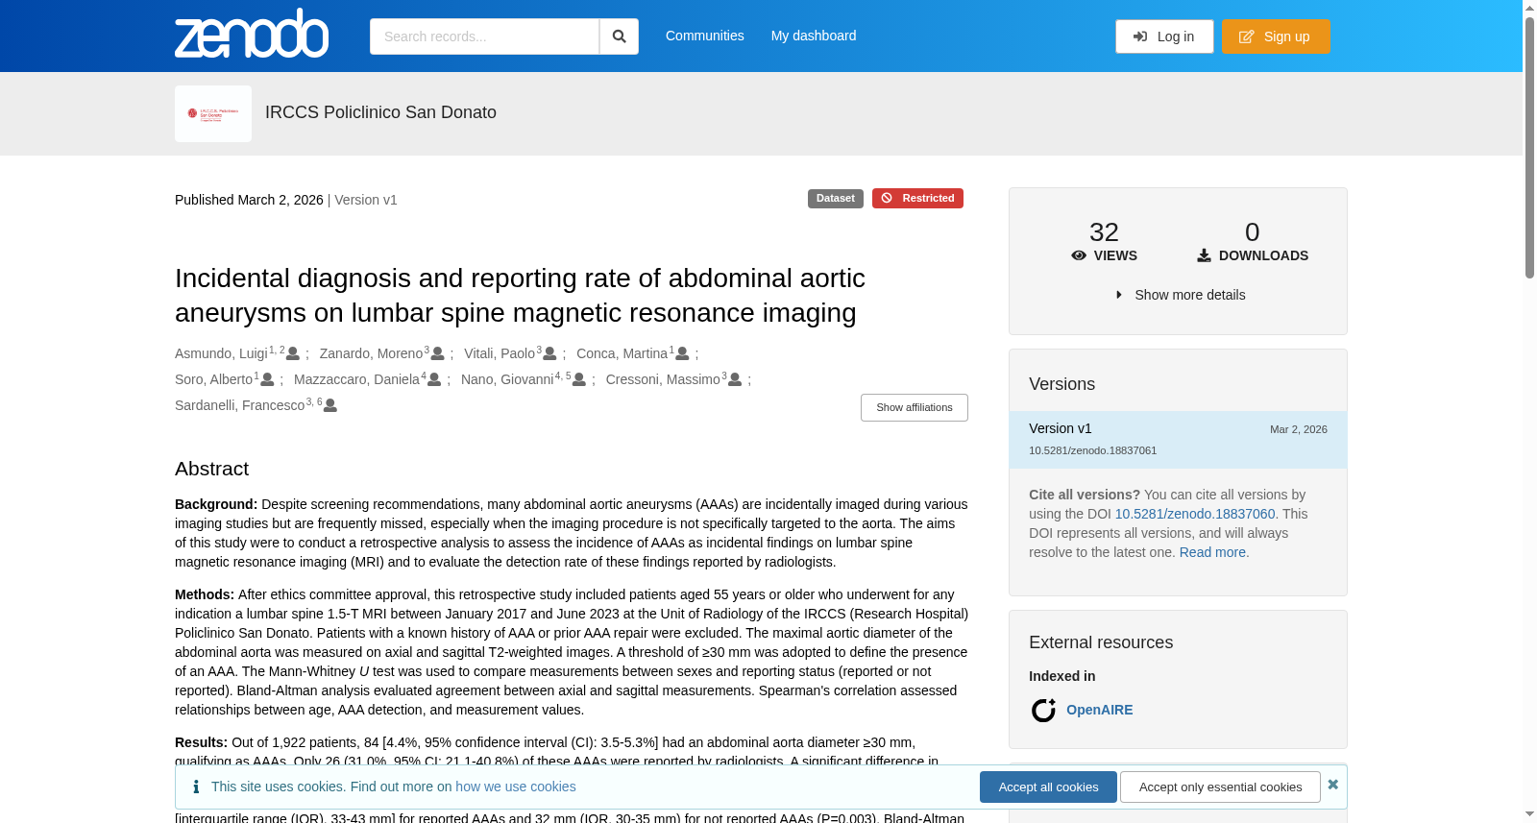This screenshot has height=823, width=1537.
Task: Click author name Zanardo, Moreno
Action: click(x=371, y=353)
